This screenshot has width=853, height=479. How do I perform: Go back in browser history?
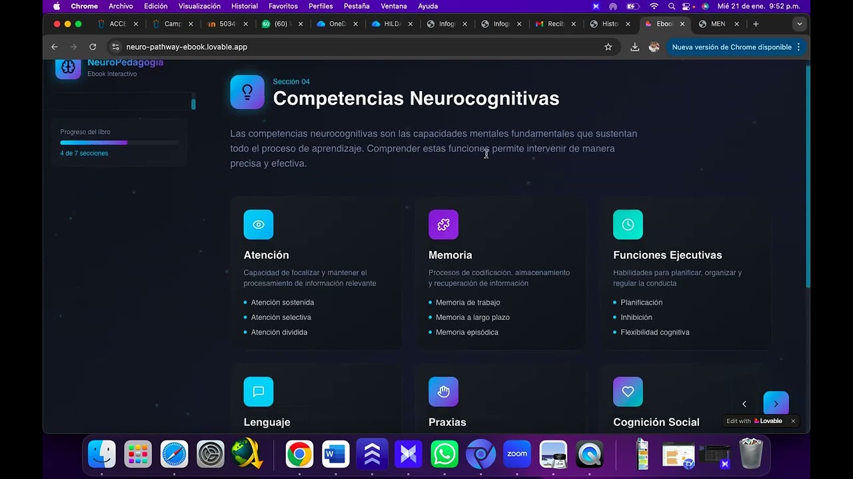pyautogui.click(x=55, y=47)
